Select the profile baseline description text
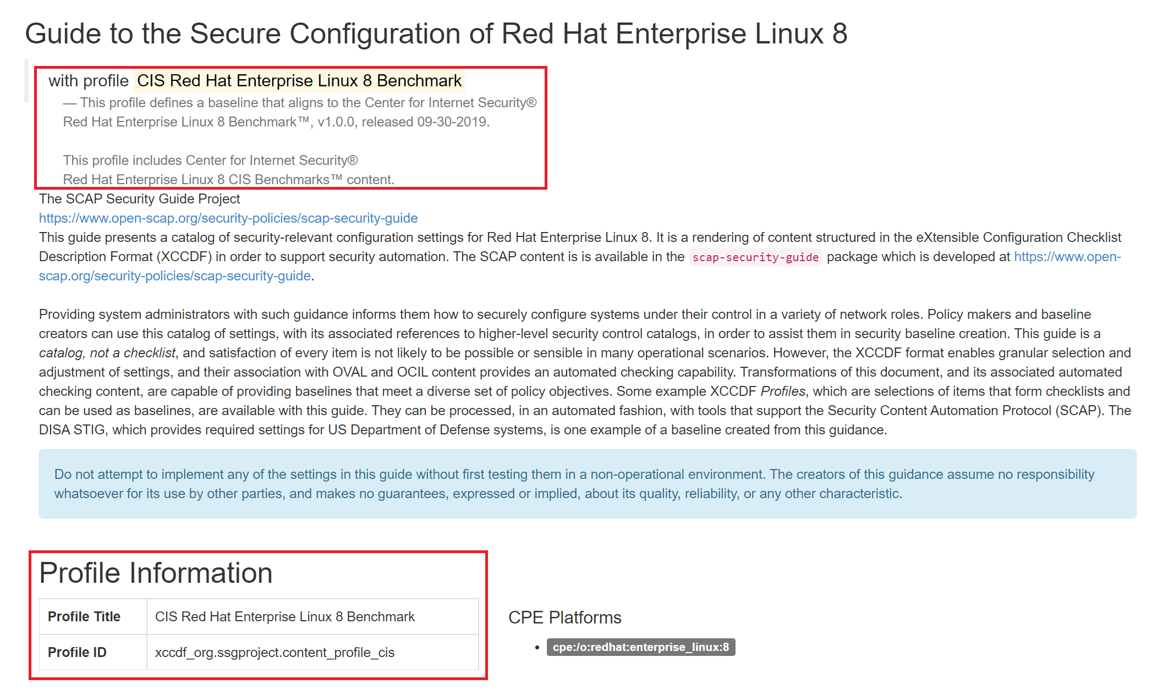Image resolution: width=1163 pixels, height=690 pixels. click(299, 112)
